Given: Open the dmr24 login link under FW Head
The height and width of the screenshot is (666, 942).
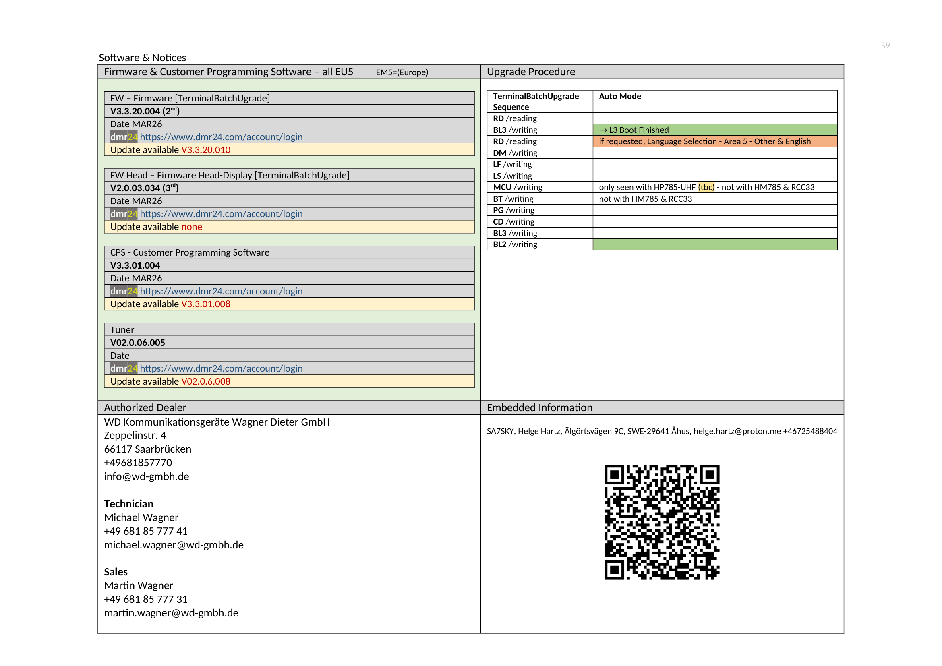Looking at the screenshot, I should (221, 214).
